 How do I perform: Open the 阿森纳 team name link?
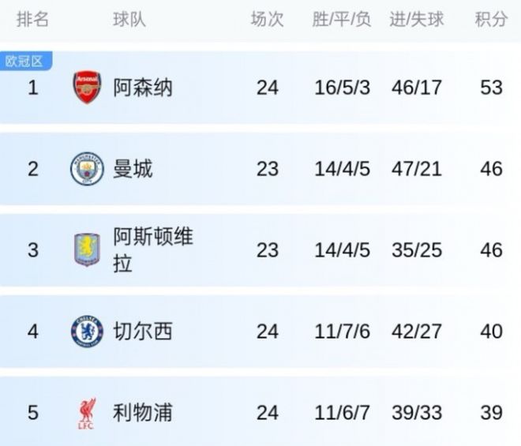143,87
